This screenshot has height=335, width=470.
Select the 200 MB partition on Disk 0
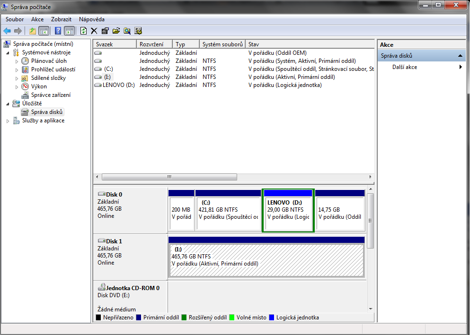point(181,210)
